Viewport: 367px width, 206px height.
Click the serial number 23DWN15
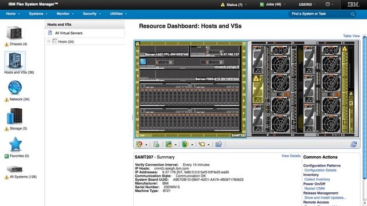[171, 187]
